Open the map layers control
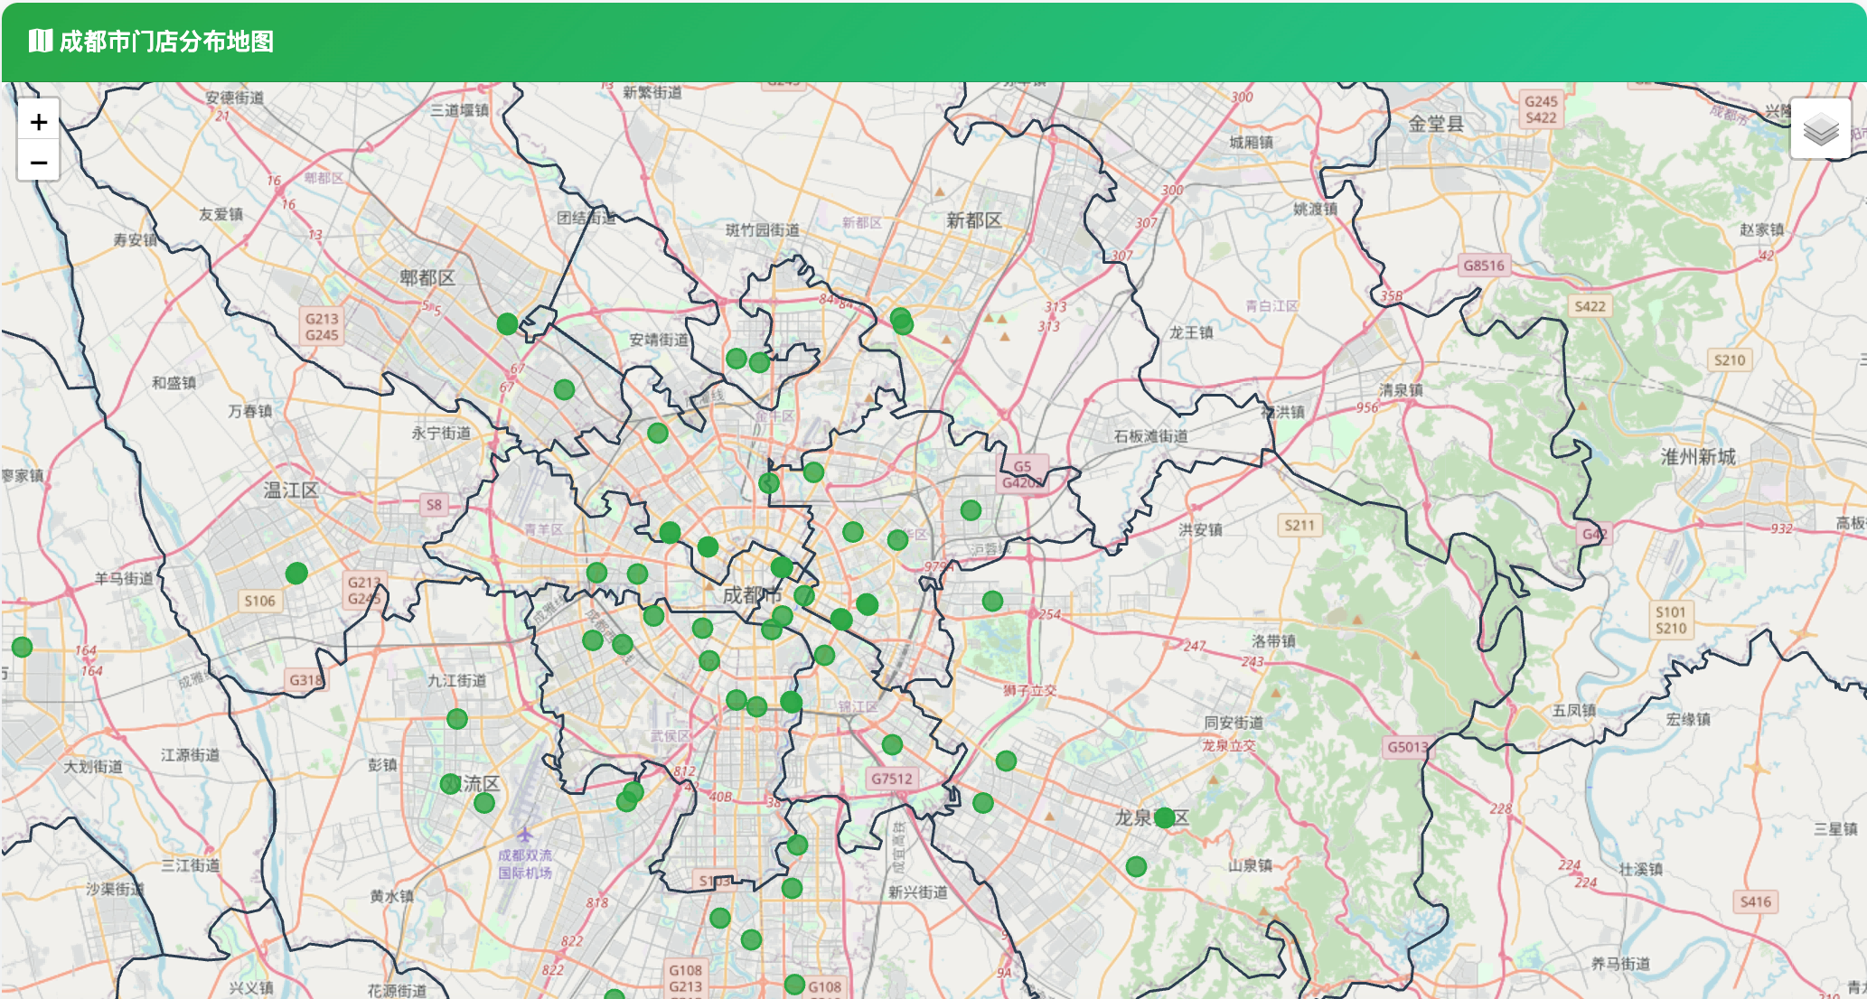Viewport: 1867px width, 999px height. coord(1820,129)
